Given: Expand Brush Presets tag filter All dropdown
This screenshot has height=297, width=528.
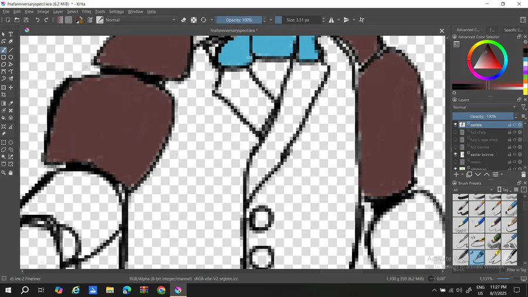Looking at the screenshot, I should click(473, 190).
